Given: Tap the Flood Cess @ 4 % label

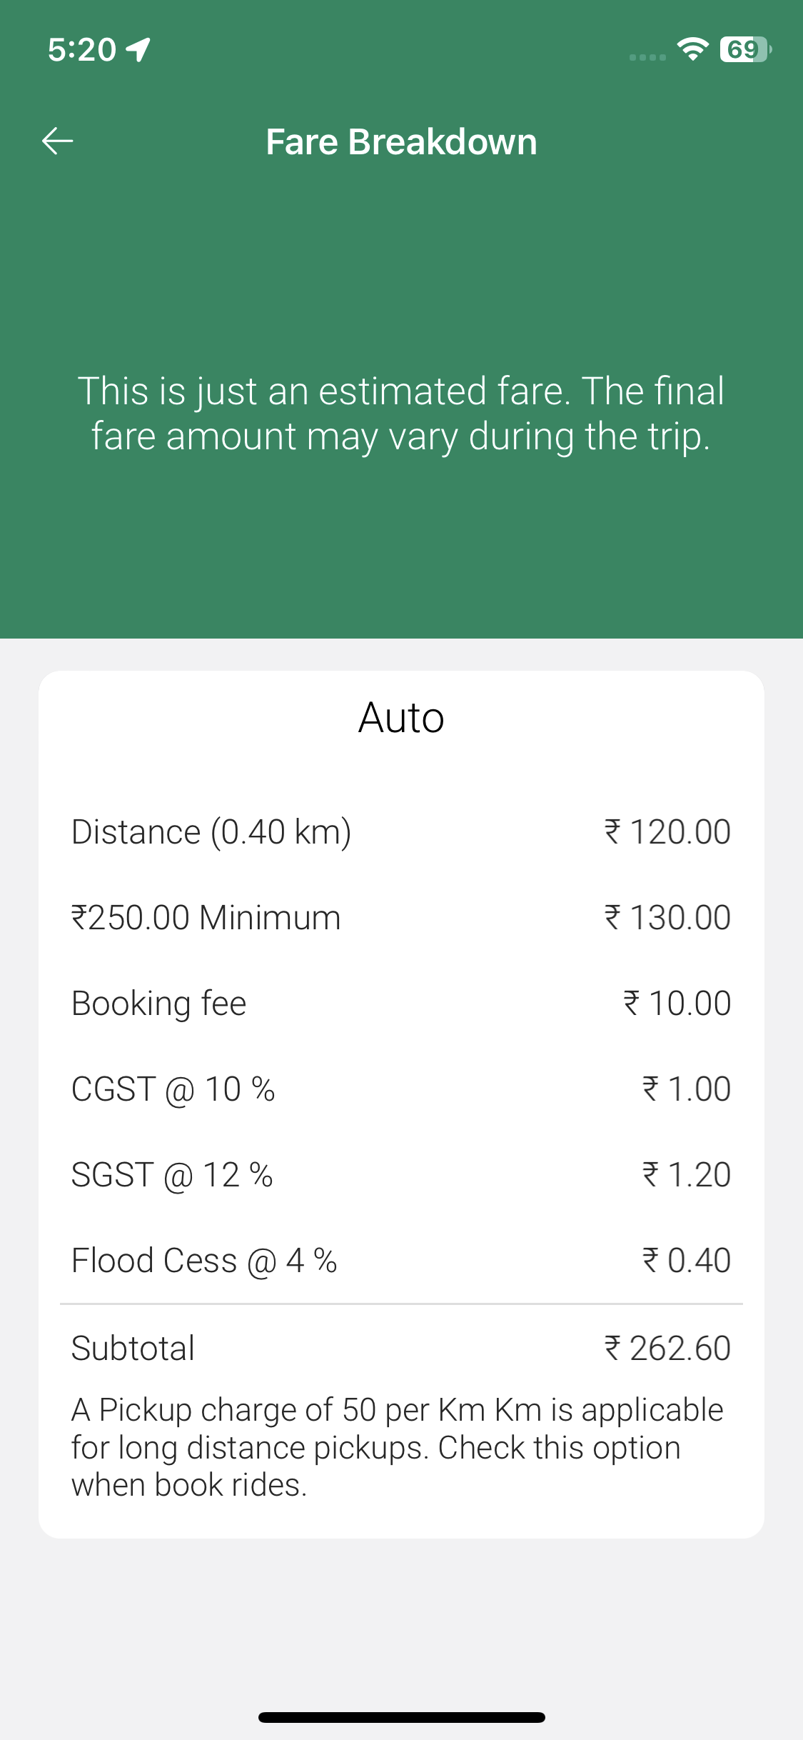Looking at the screenshot, I should click(x=204, y=1261).
